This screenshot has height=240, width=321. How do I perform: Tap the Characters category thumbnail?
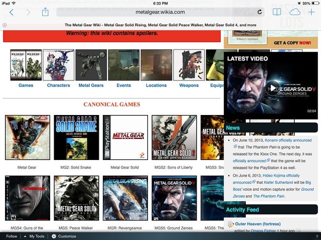(59, 65)
